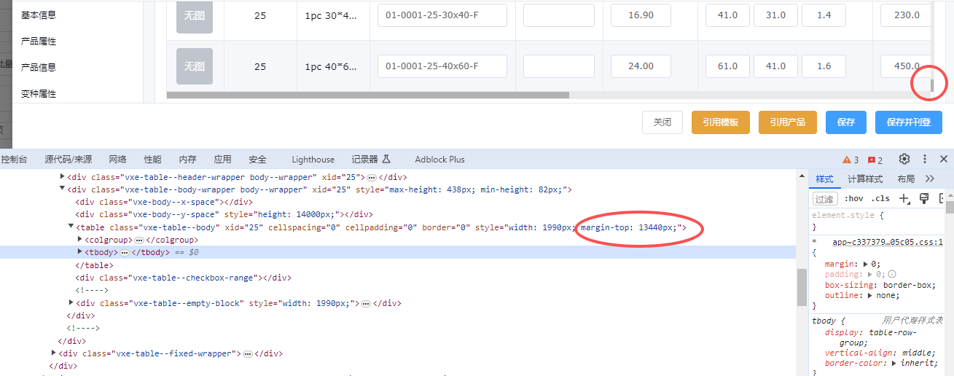954x376 pixels.
Task: Expand the outline property triangle
Action: tap(871, 296)
